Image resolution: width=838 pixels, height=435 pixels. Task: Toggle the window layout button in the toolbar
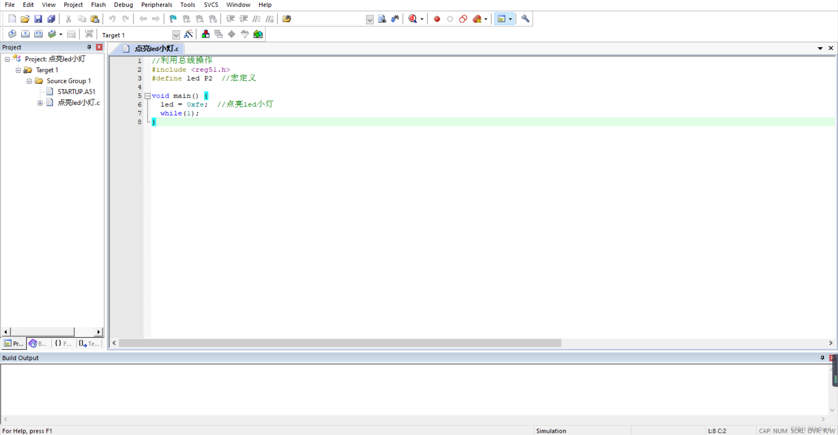pos(501,19)
